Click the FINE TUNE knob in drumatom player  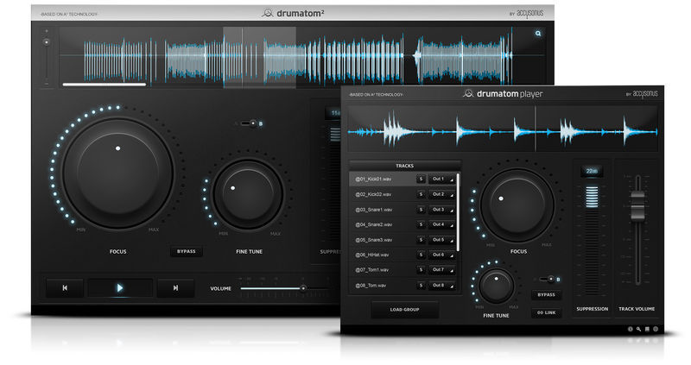pos(496,286)
